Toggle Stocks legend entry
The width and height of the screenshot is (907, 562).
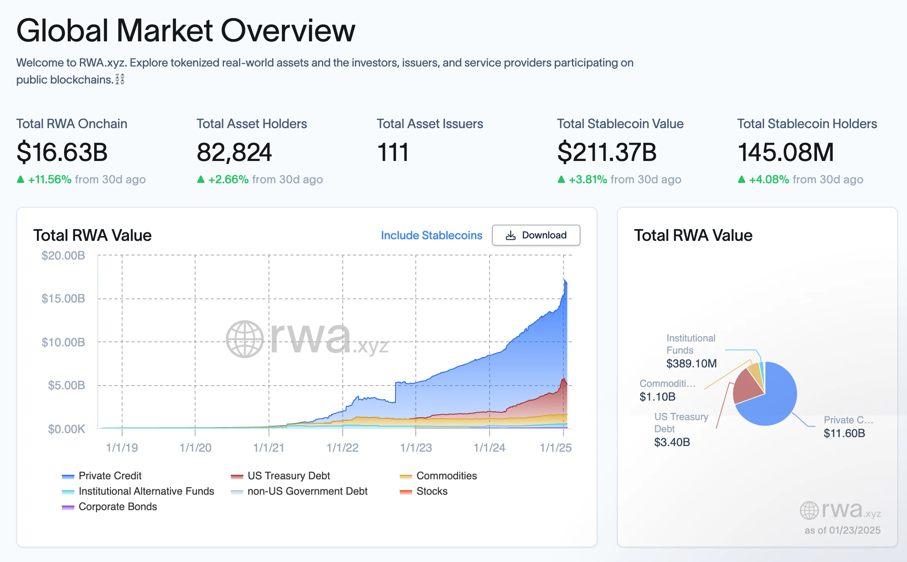pos(432,491)
